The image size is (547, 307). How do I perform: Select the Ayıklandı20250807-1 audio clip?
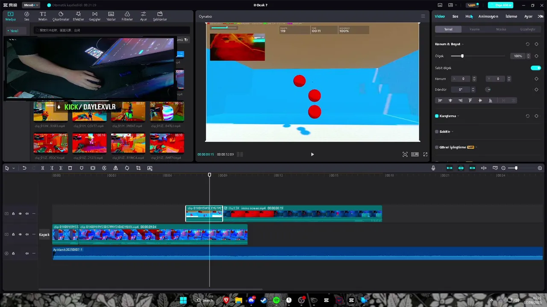pos(297,253)
